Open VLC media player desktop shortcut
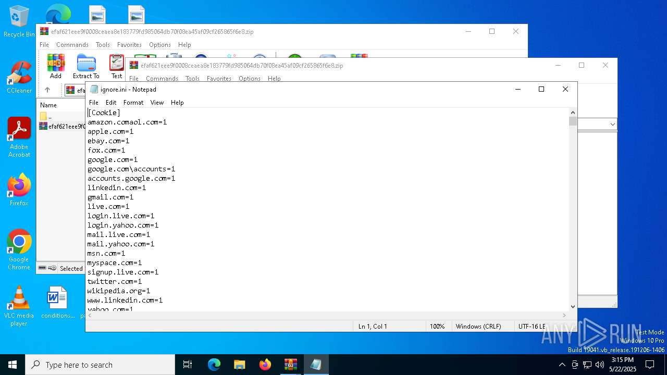The width and height of the screenshot is (667, 375). tap(19, 306)
